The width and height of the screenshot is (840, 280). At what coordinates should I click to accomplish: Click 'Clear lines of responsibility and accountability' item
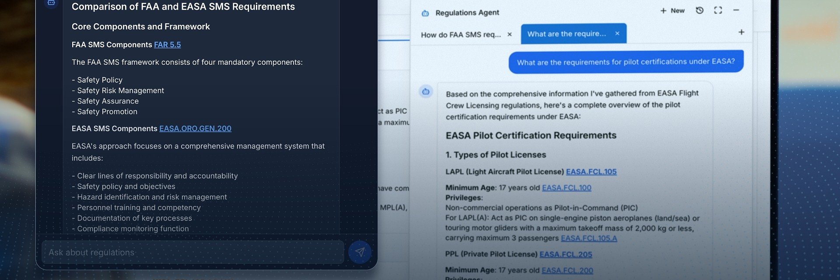[155, 176]
